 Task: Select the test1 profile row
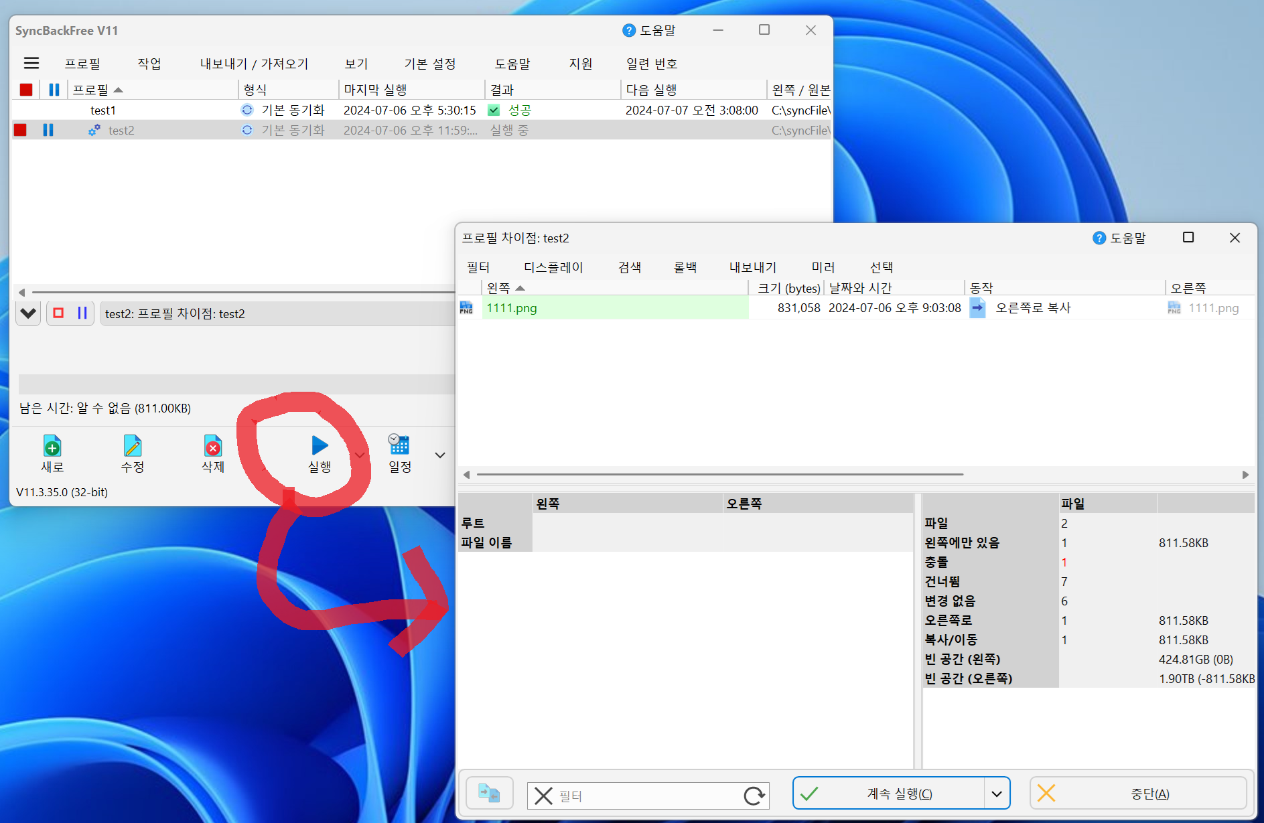421,110
